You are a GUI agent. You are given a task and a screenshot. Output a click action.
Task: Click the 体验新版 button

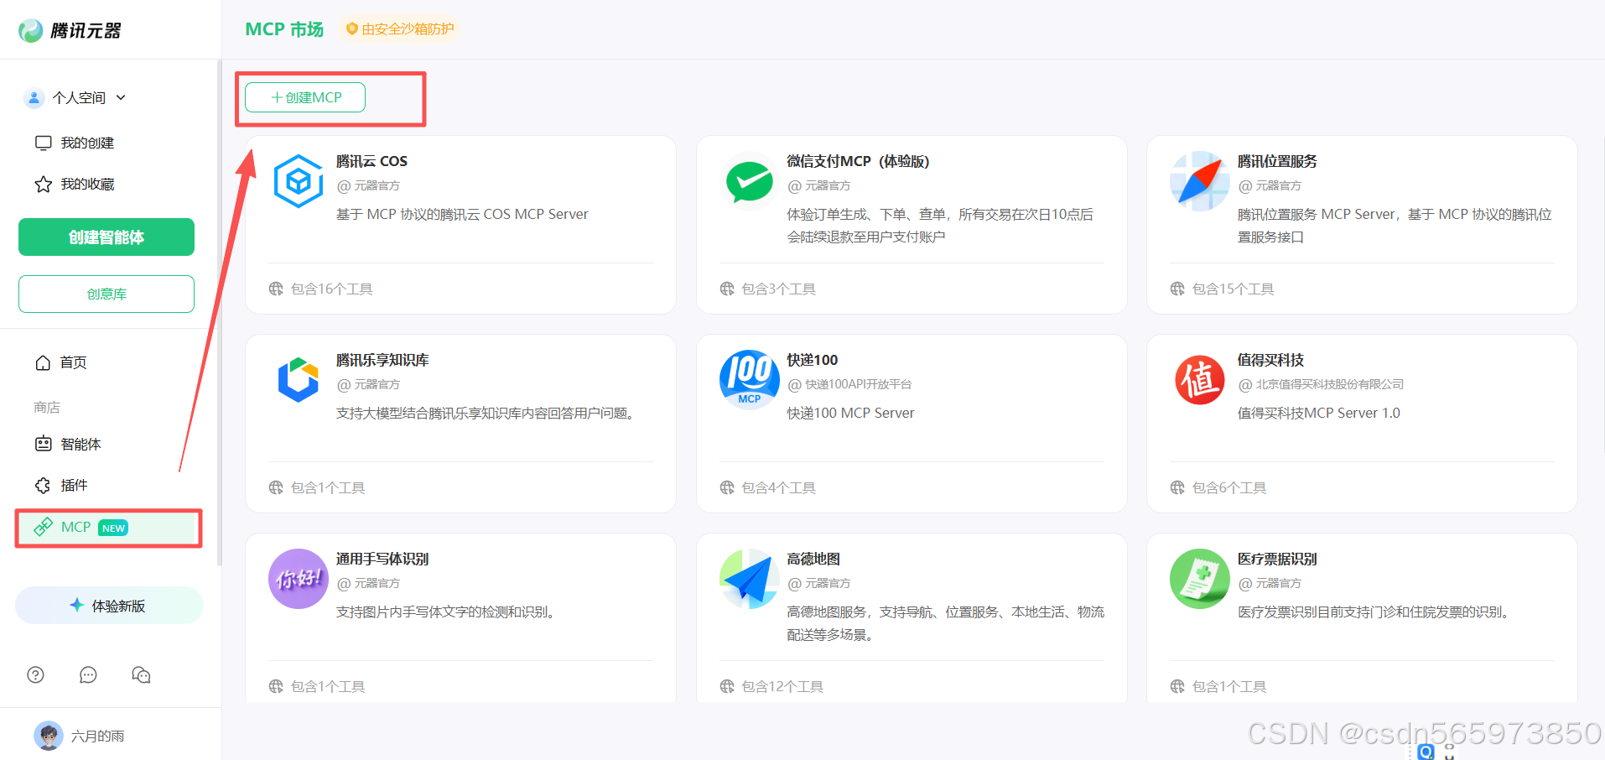(x=109, y=605)
